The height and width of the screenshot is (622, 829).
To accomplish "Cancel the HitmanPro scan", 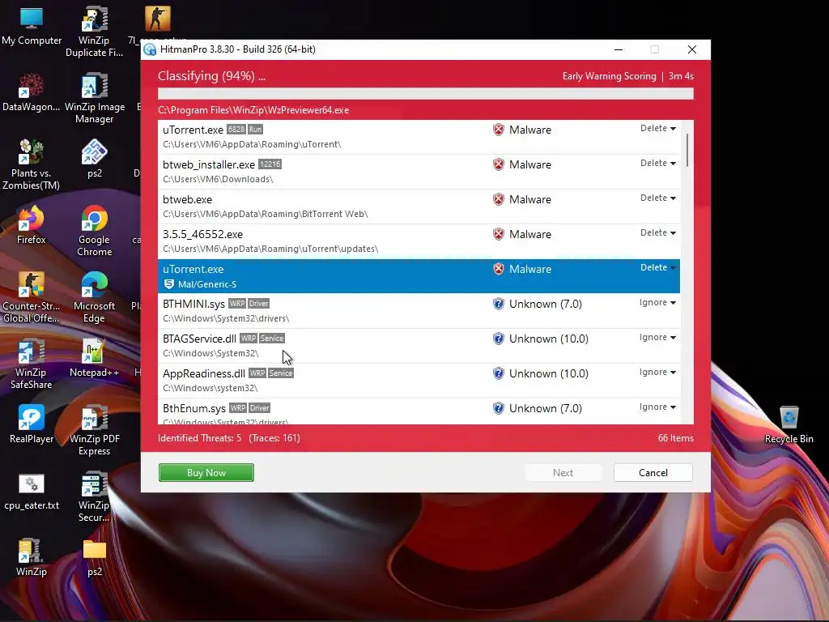I will [x=653, y=472].
